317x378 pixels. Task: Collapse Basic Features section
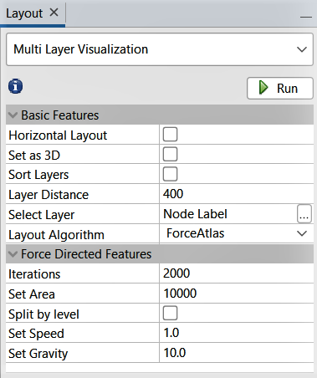13,115
